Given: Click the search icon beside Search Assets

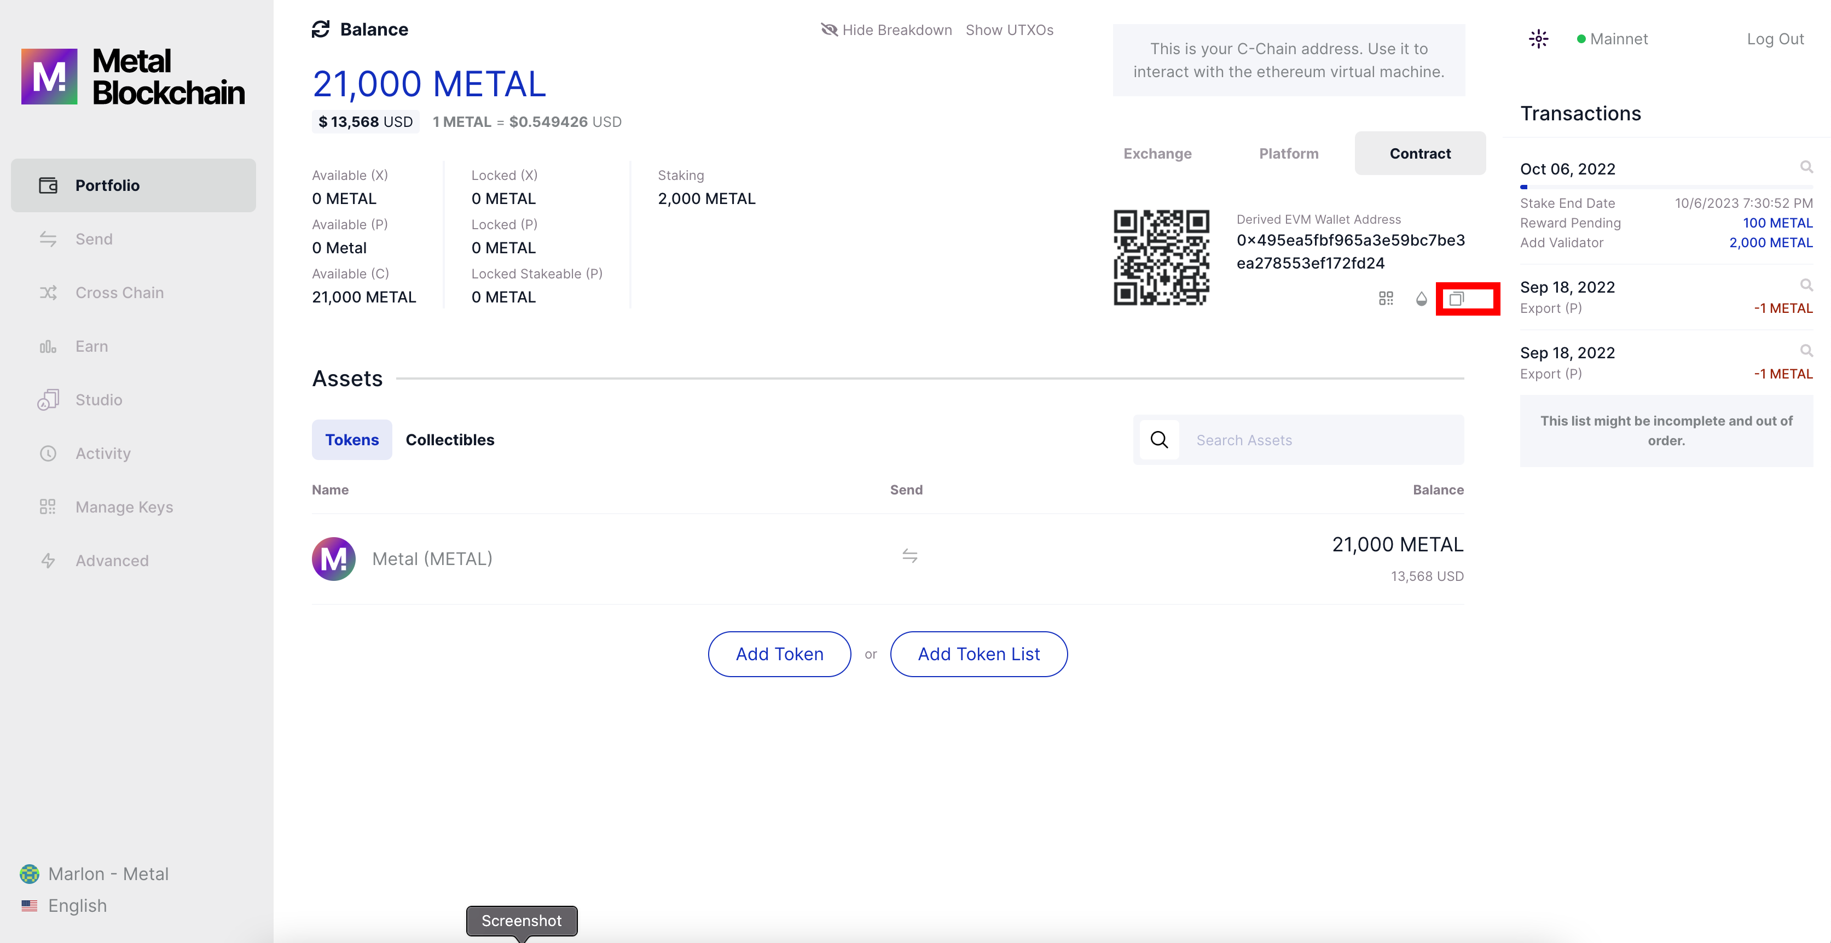Looking at the screenshot, I should (1158, 440).
